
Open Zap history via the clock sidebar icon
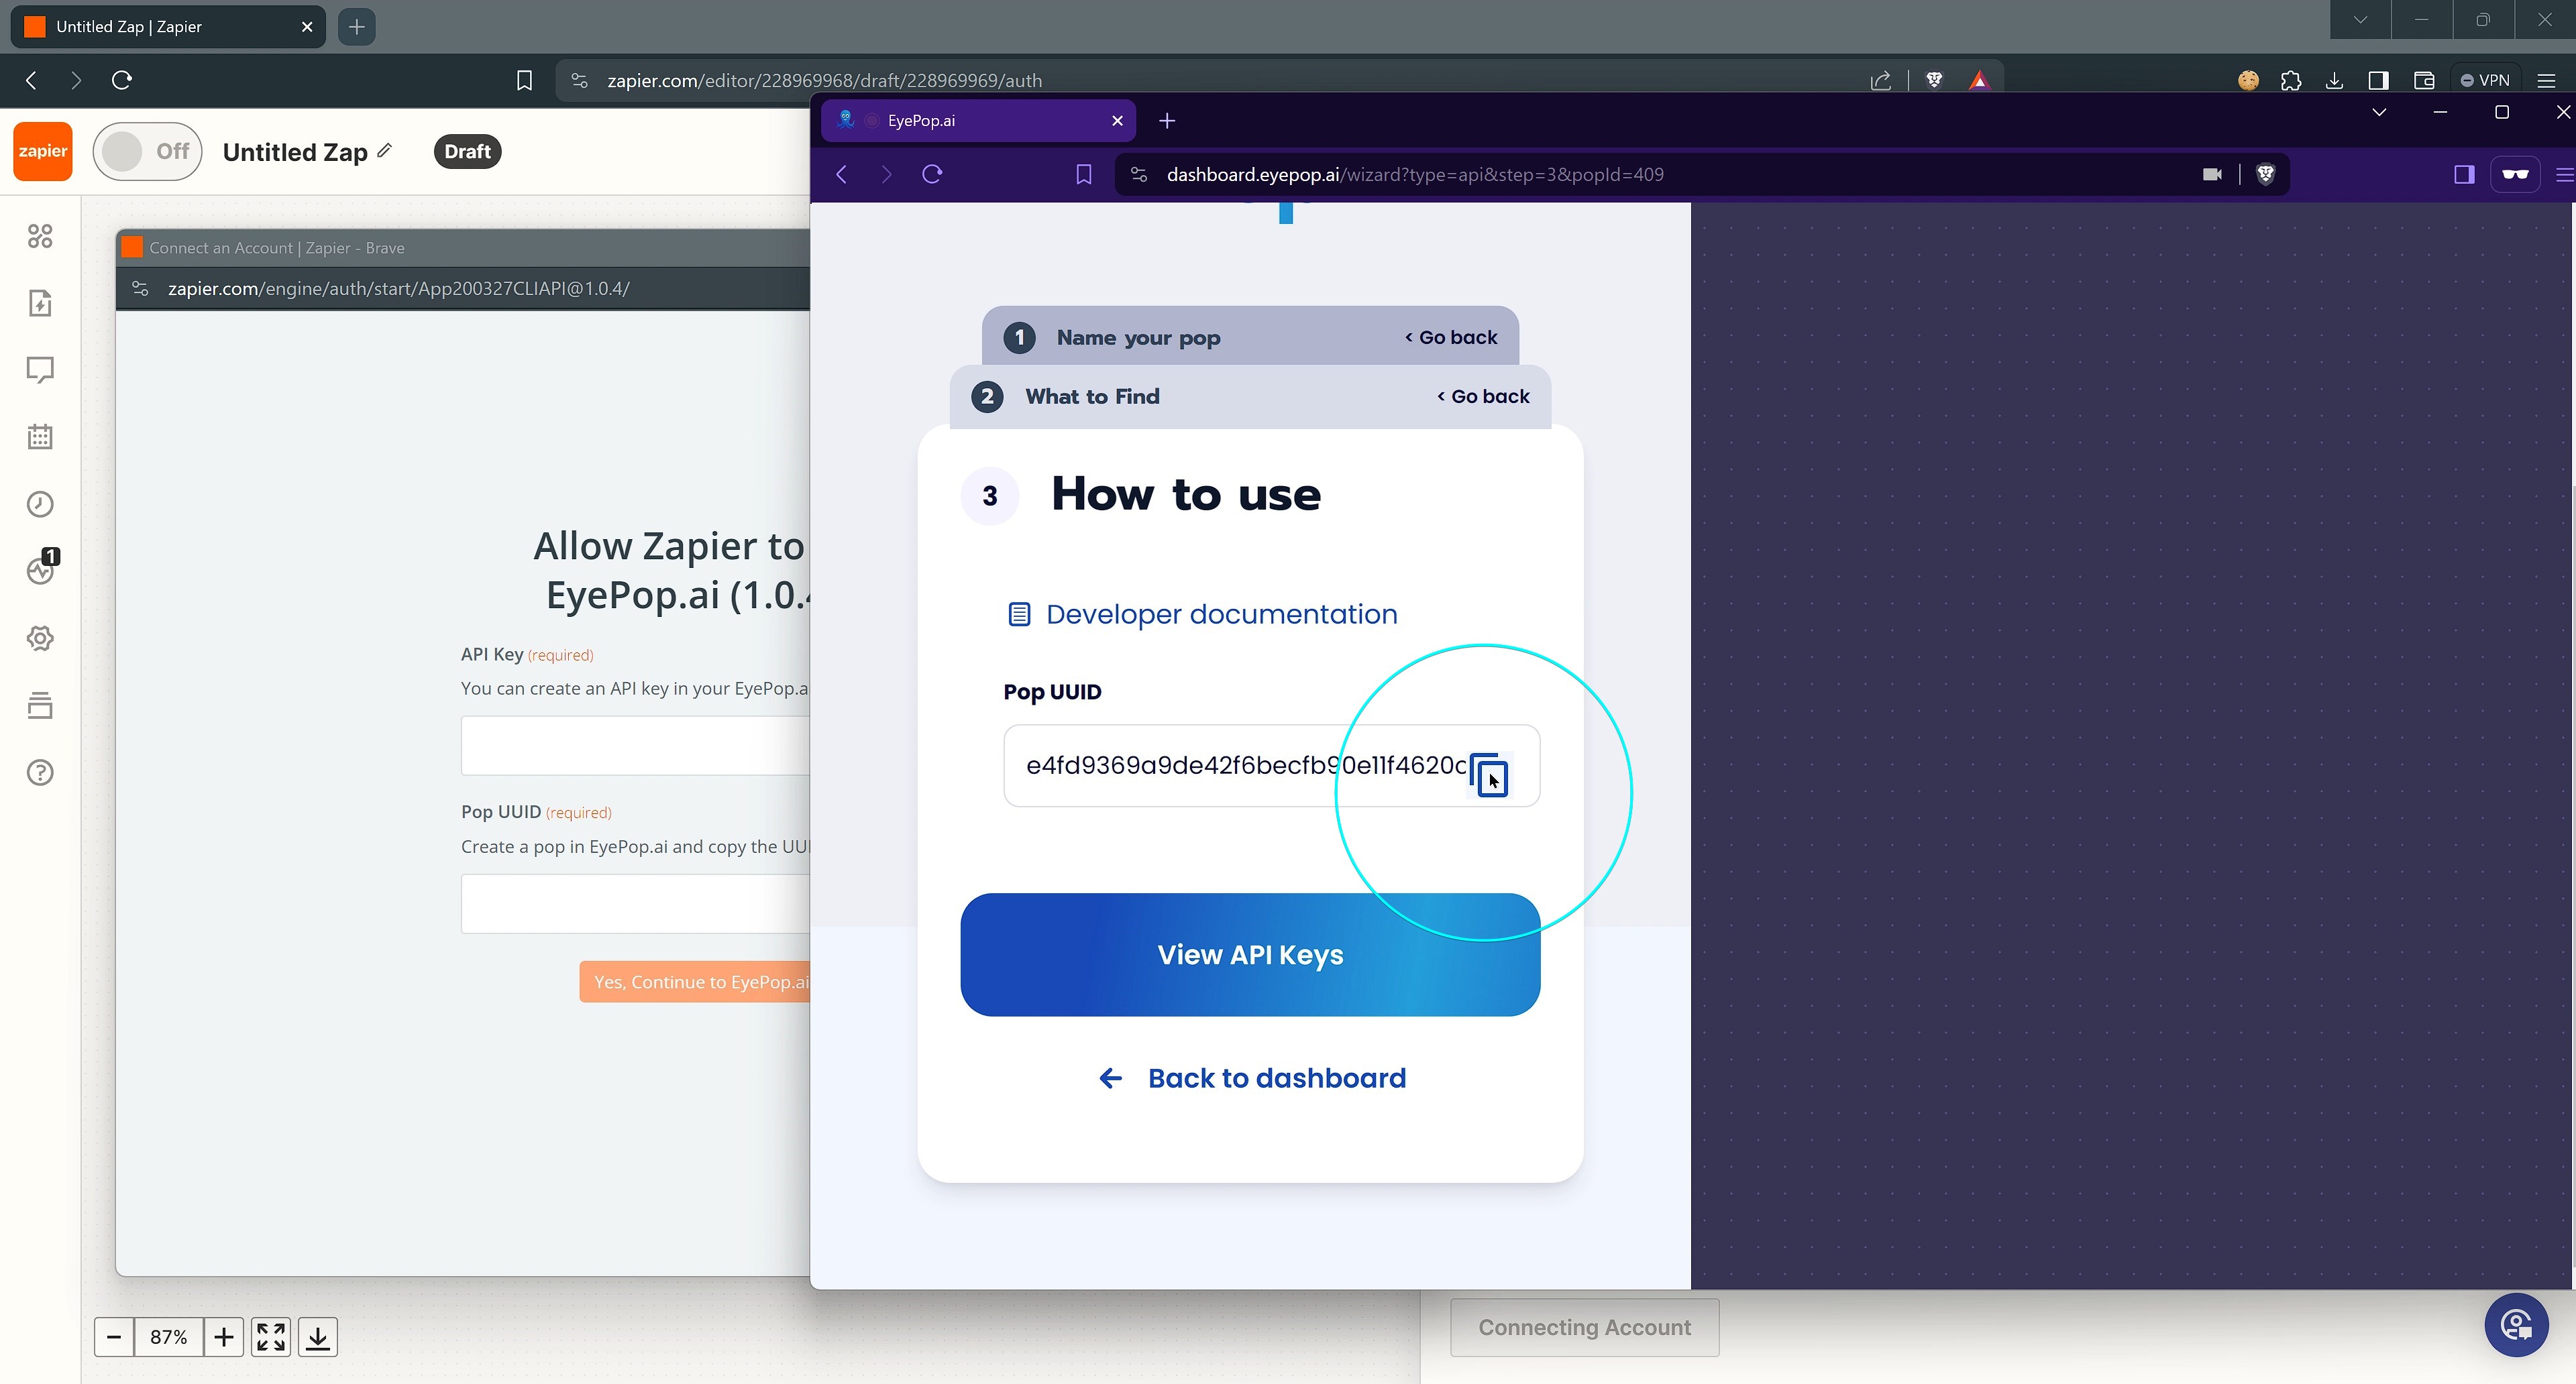click(x=40, y=504)
